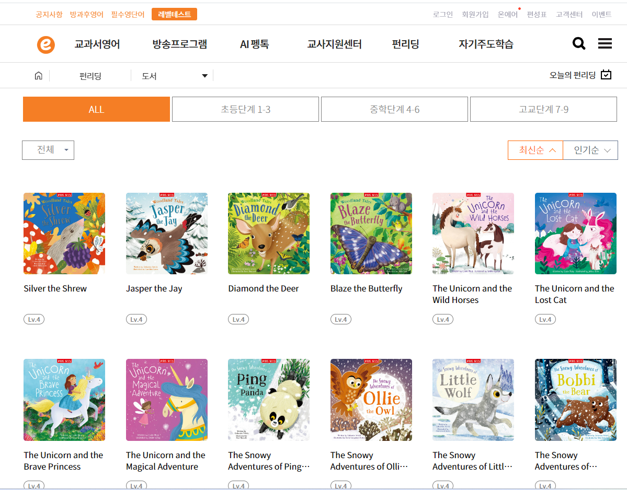The image size is (627, 490).
Task: Open 이벤트 link
Action: tap(601, 15)
